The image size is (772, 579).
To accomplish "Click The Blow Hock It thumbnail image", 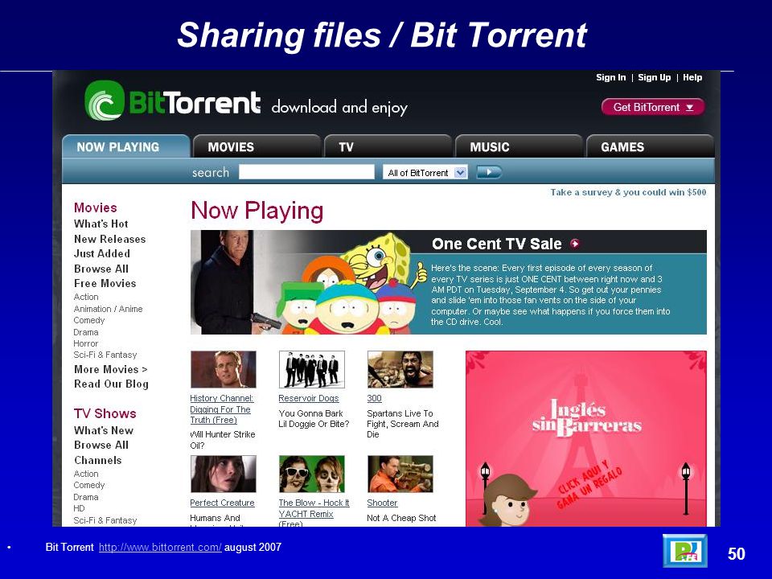I will [x=312, y=474].
